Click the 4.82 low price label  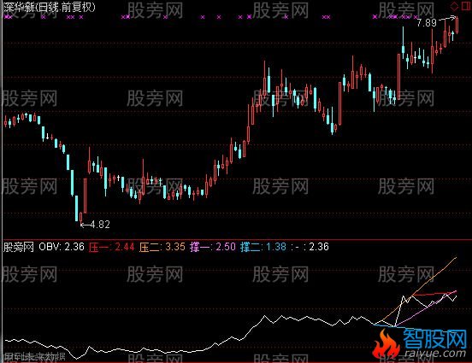tap(100, 225)
